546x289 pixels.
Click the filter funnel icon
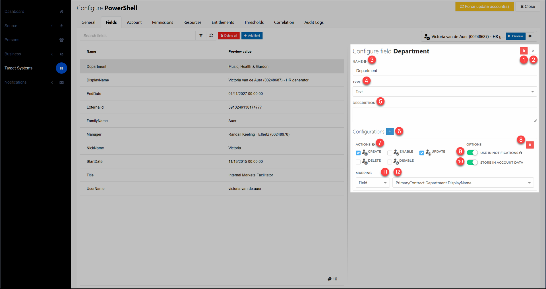click(x=201, y=36)
